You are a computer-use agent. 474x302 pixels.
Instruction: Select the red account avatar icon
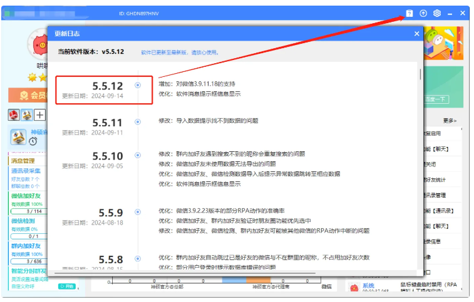tap(14, 115)
